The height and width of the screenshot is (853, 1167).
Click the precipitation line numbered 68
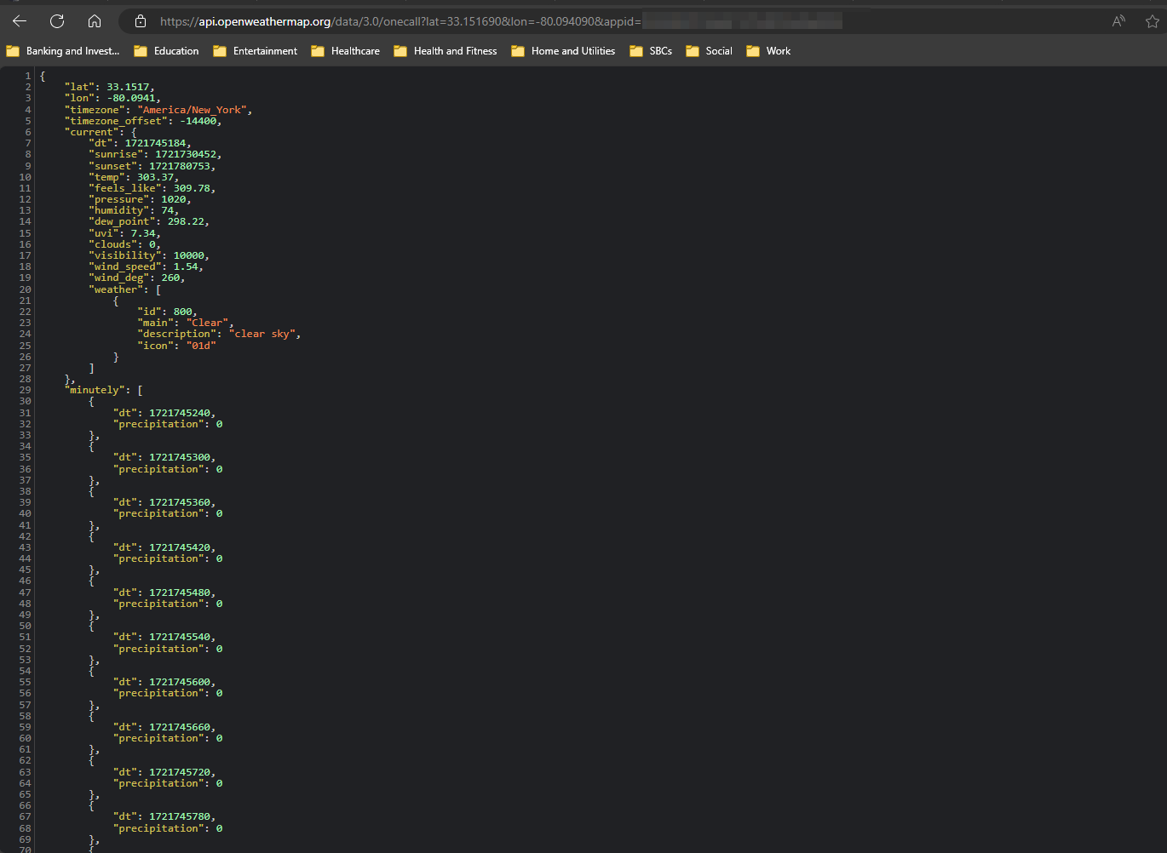[168, 828]
